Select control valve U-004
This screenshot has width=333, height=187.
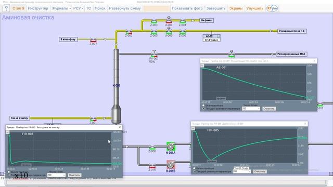pyautogui.click(x=169, y=20)
